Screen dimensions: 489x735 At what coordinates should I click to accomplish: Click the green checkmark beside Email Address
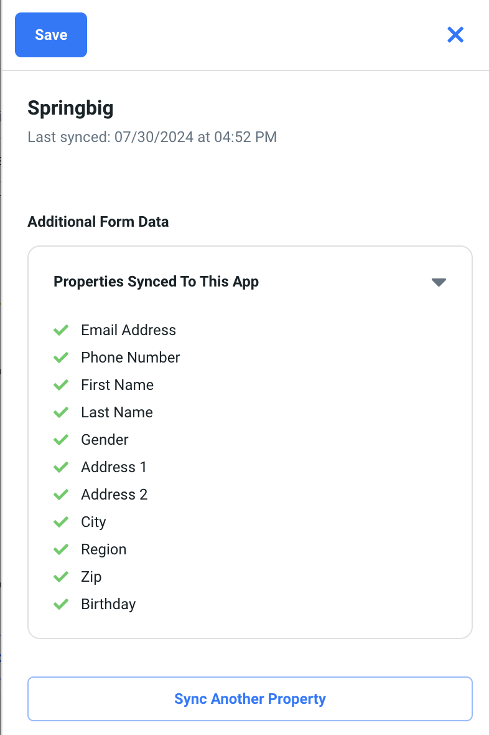[61, 330]
